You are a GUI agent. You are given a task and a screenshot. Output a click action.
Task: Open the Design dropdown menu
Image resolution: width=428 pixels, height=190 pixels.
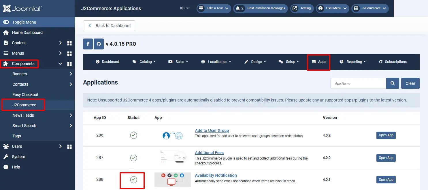(255, 62)
